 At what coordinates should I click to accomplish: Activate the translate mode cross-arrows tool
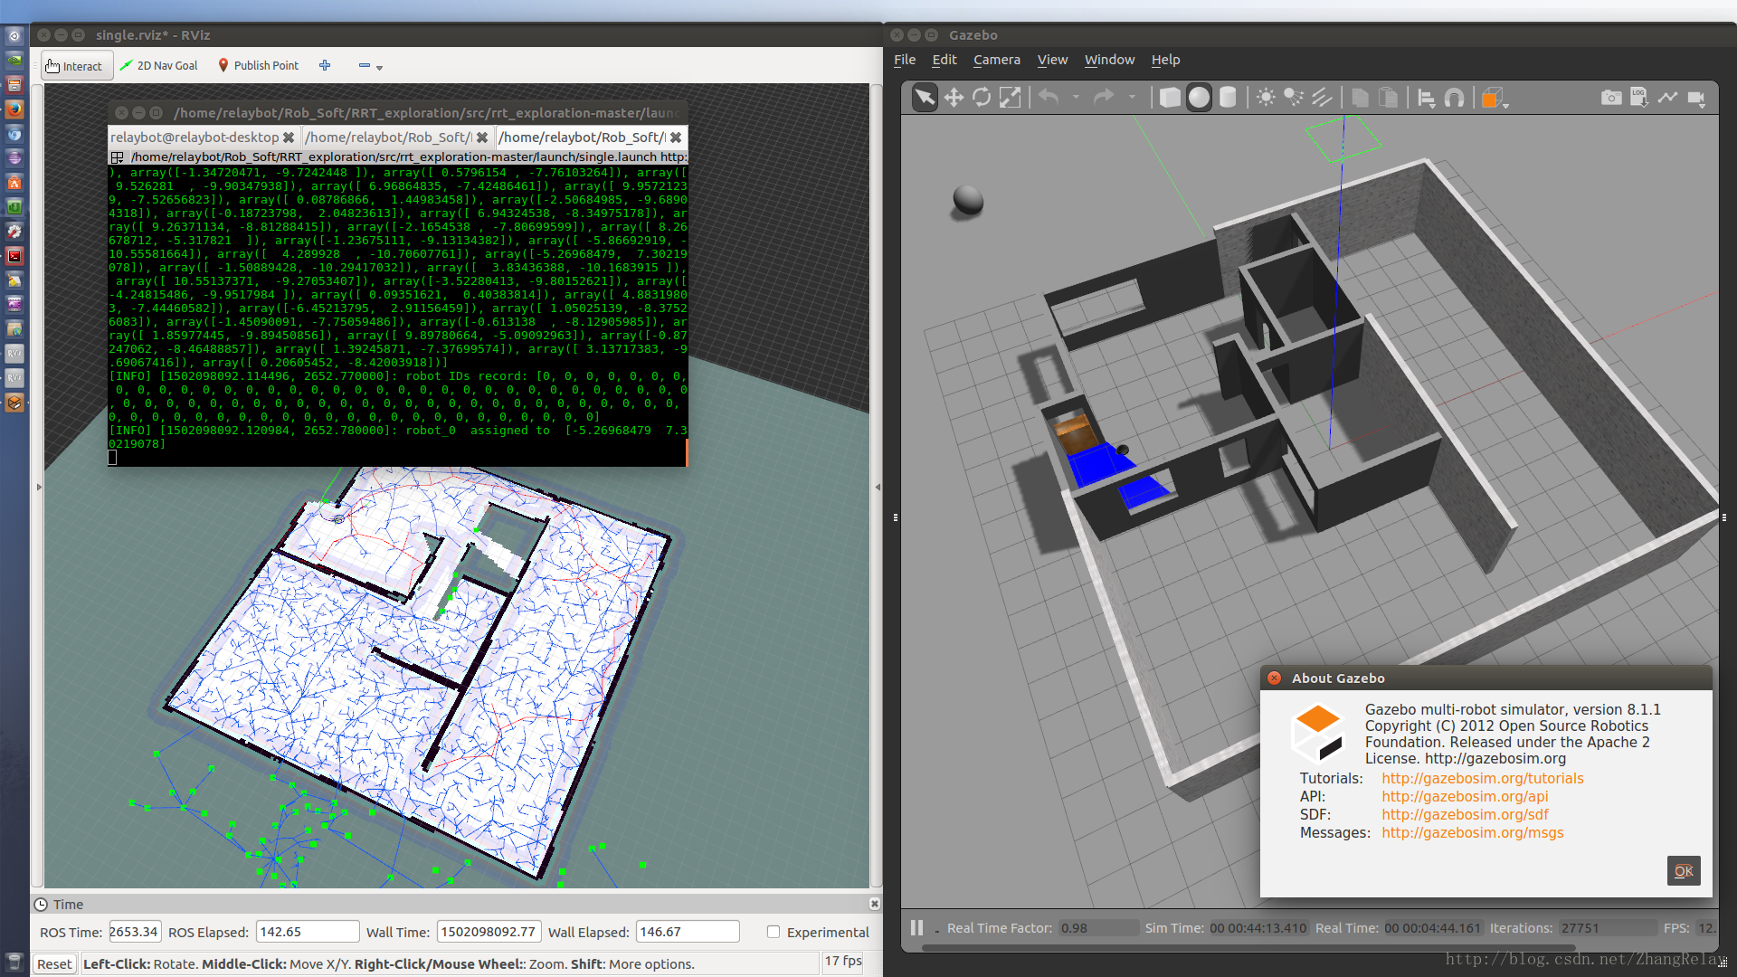click(954, 98)
